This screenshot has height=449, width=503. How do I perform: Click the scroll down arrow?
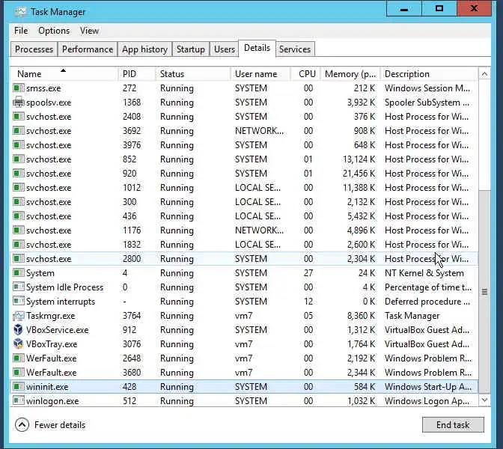click(x=484, y=400)
